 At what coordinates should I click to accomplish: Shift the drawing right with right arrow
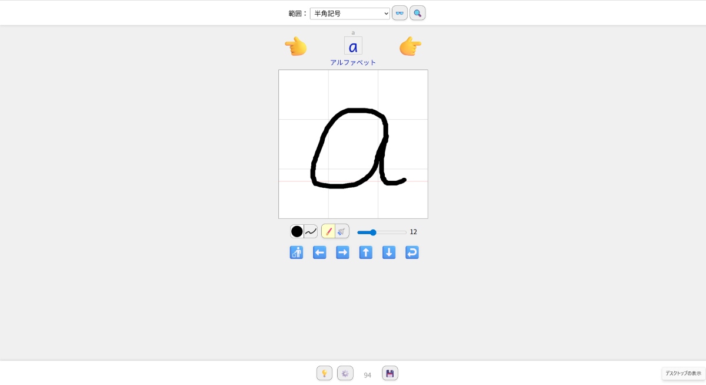[342, 252]
